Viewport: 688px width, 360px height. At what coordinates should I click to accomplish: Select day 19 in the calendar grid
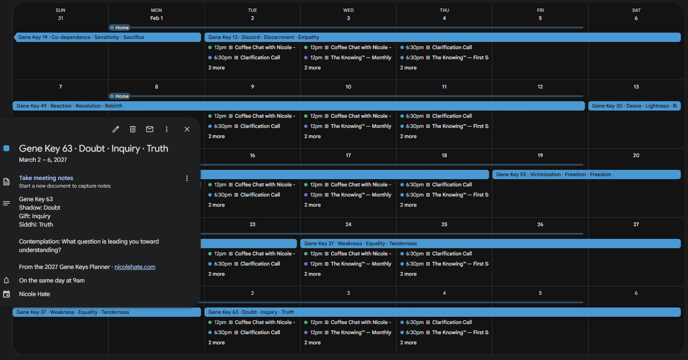click(540, 155)
